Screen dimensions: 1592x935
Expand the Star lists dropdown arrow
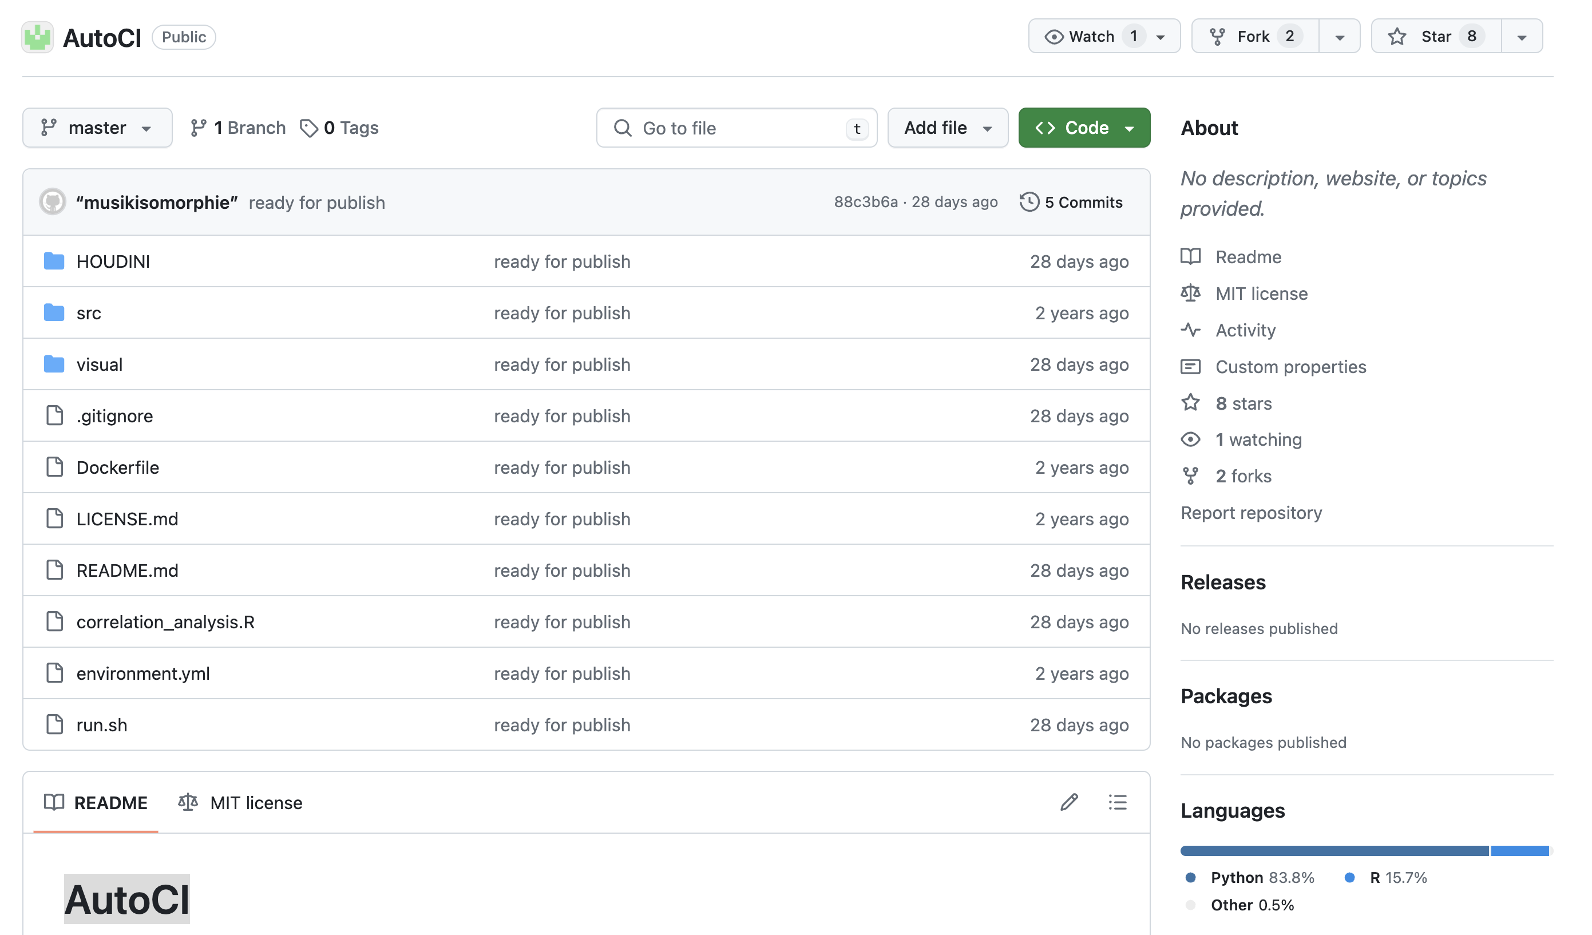pos(1522,37)
